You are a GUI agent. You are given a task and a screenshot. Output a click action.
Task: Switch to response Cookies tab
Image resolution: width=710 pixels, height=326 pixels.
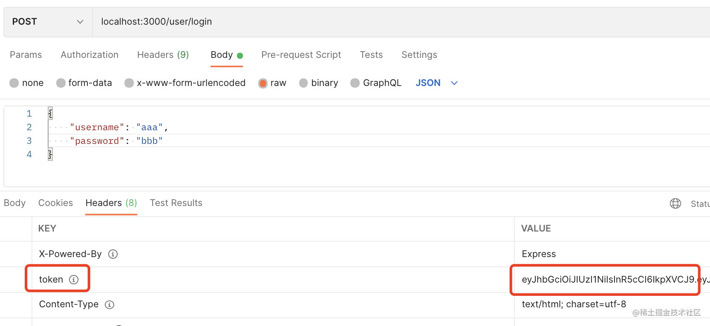point(55,203)
